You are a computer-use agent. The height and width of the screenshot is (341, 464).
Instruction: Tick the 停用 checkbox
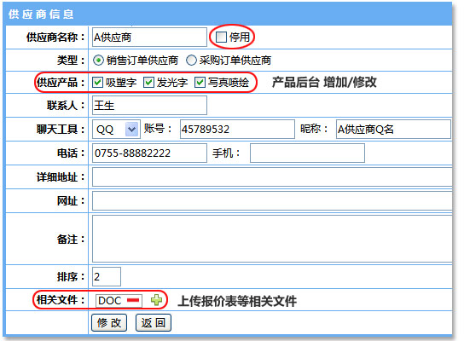[x=221, y=37]
